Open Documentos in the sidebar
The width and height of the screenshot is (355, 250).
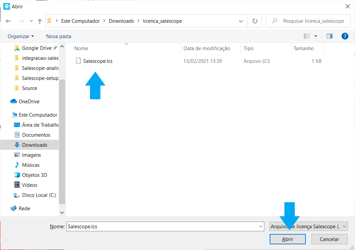coord(36,135)
